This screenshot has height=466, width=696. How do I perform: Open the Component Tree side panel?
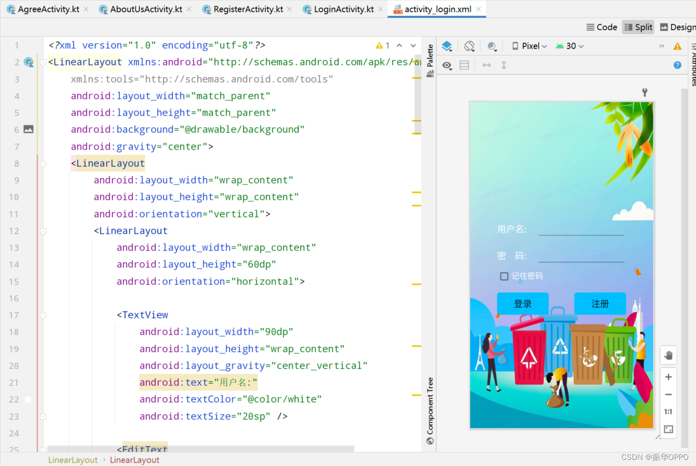coord(430,411)
